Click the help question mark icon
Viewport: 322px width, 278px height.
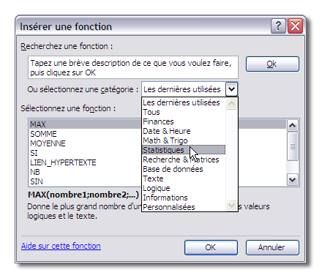[x=278, y=26]
